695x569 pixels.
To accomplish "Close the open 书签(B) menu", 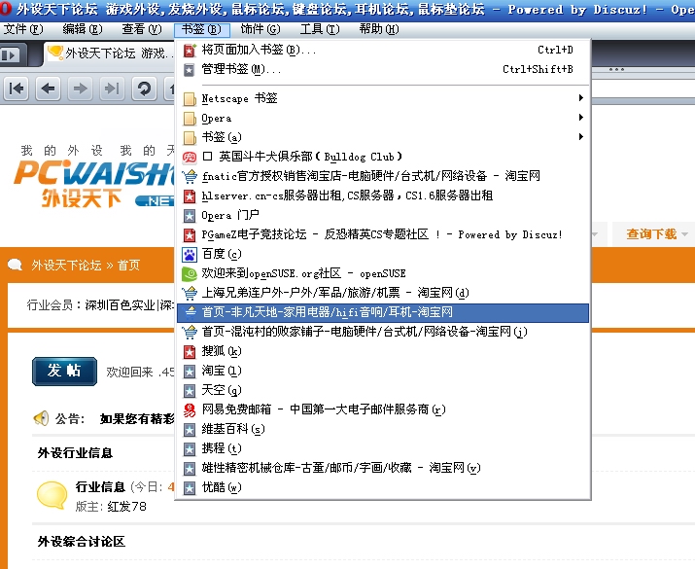I will tap(201, 30).
